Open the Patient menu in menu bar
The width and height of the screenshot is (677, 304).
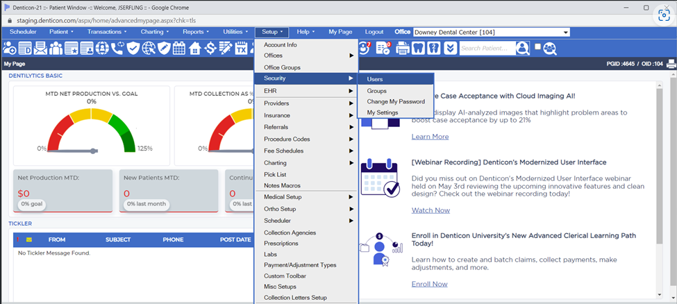61,32
